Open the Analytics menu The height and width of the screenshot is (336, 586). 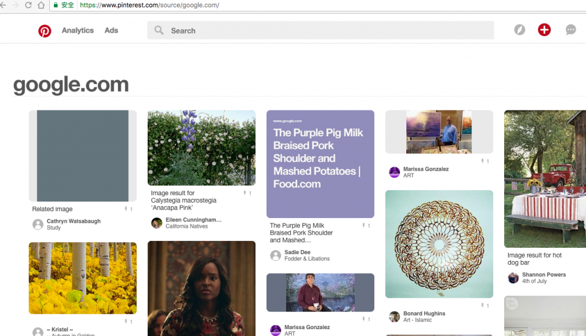click(78, 30)
